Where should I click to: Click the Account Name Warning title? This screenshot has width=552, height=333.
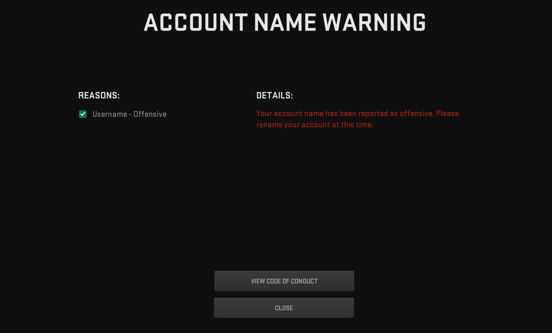pos(284,22)
